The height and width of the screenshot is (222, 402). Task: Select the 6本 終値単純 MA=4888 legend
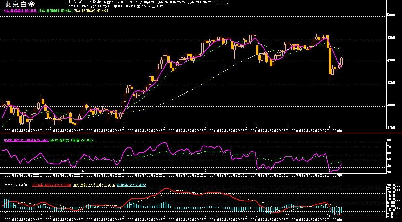click(20, 11)
